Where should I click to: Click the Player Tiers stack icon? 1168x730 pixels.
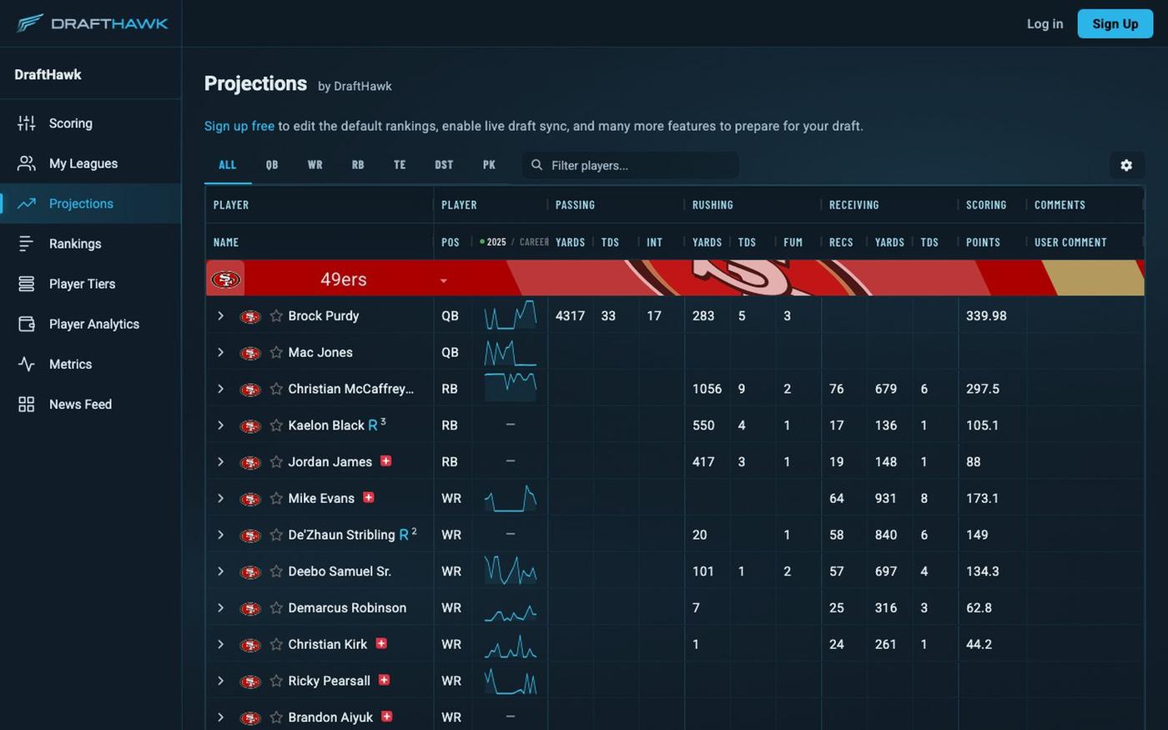27,284
